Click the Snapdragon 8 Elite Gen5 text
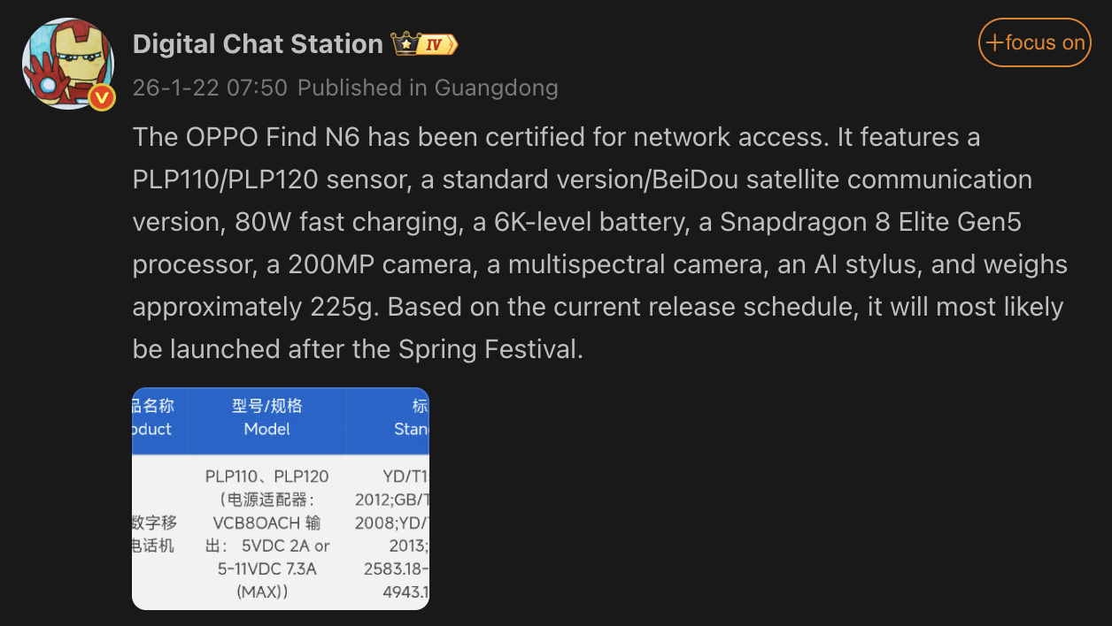This screenshot has width=1112, height=626. pos(870,222)
